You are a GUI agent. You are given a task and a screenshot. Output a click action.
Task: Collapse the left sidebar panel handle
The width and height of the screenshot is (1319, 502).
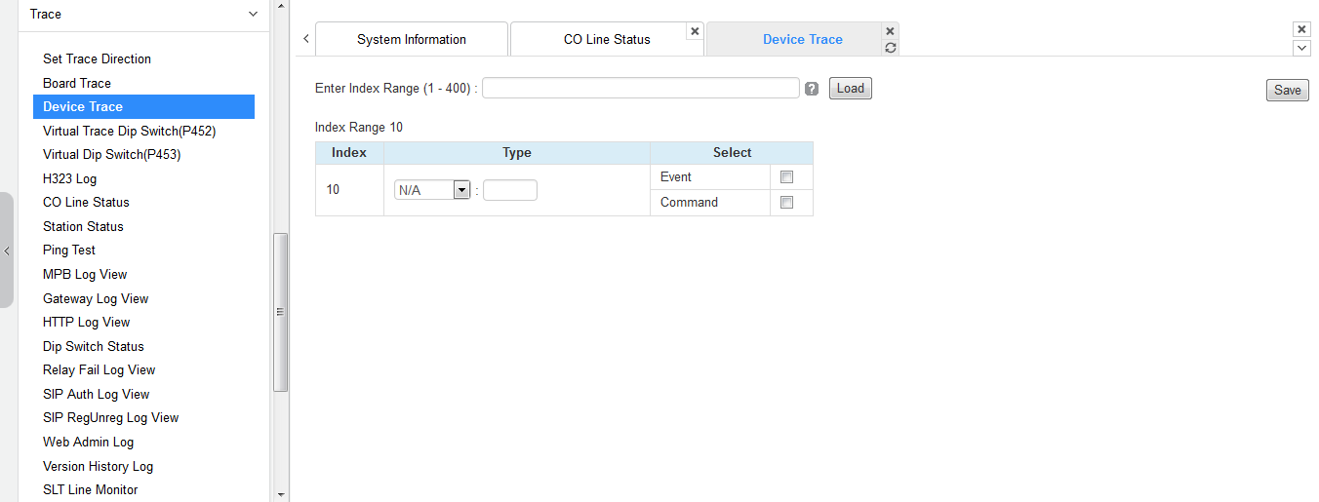tap(7, 251)
